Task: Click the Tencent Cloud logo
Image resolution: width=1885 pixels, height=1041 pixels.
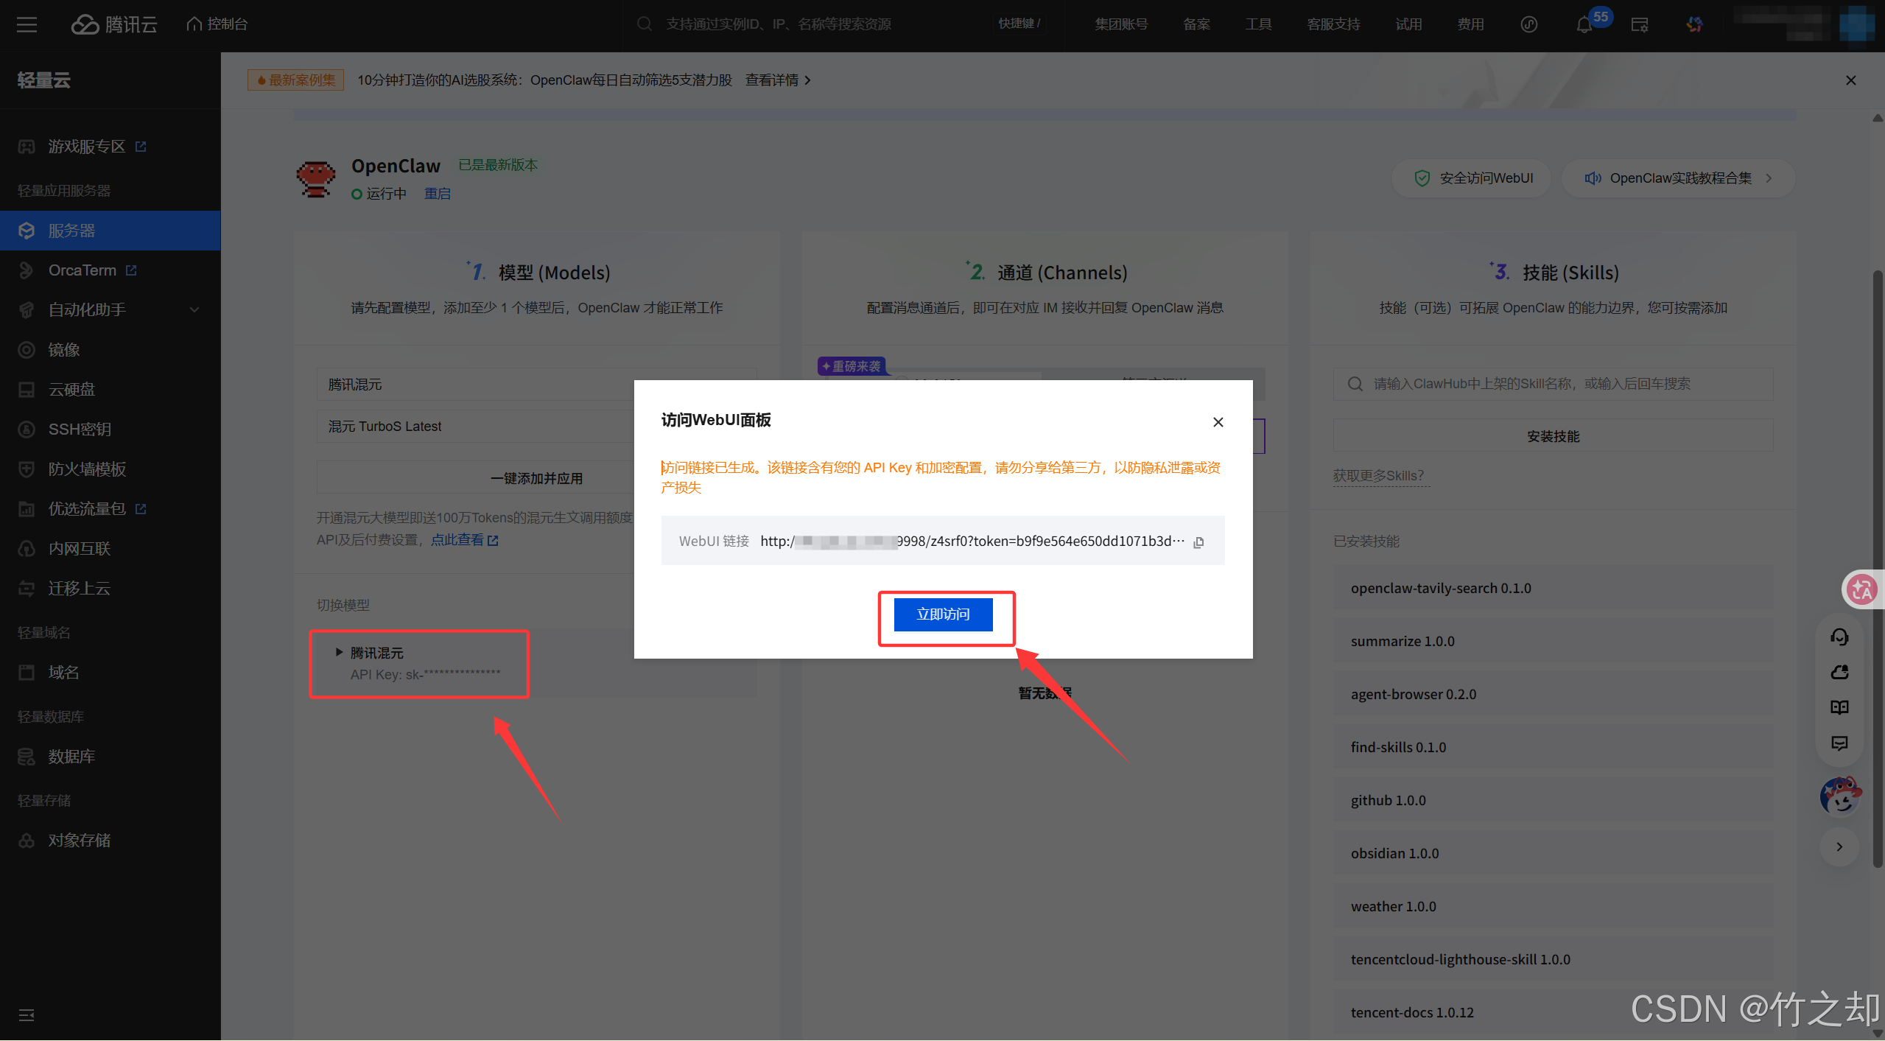Action: [114, 24]
